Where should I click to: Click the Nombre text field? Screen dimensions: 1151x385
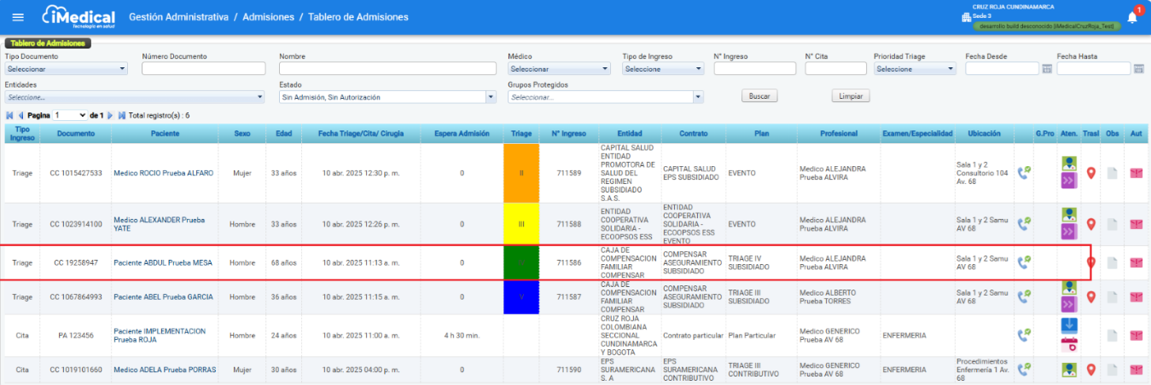click(x=387, y=69)
